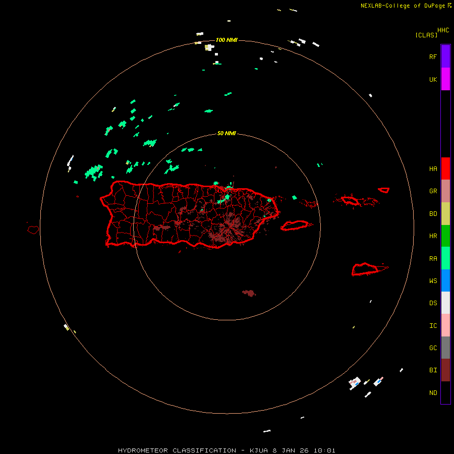Click the RA legend label

click(433, 259)
